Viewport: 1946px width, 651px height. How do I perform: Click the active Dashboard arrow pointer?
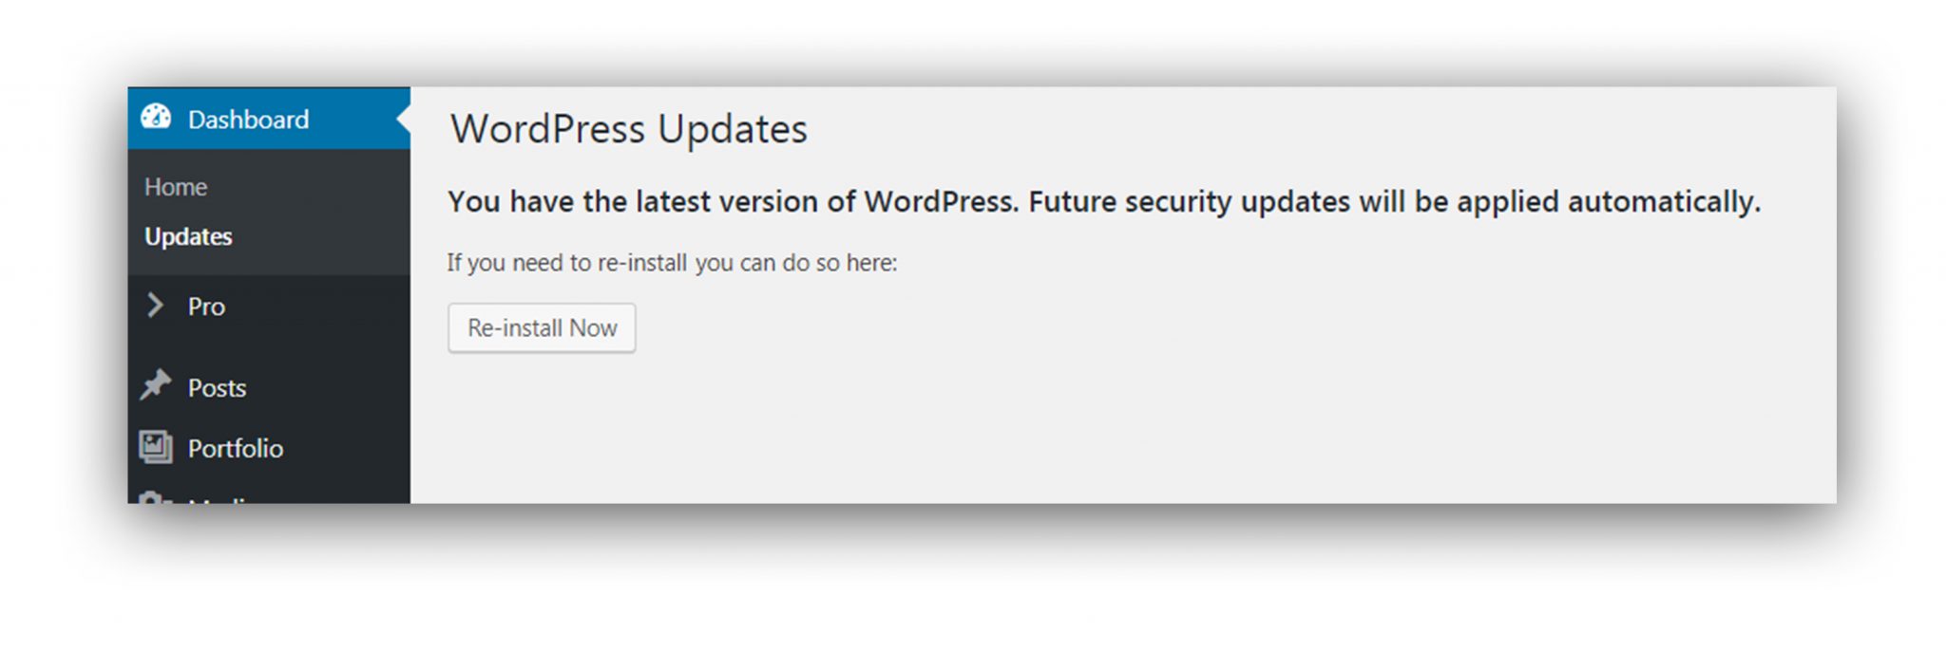tap(404, 119)
